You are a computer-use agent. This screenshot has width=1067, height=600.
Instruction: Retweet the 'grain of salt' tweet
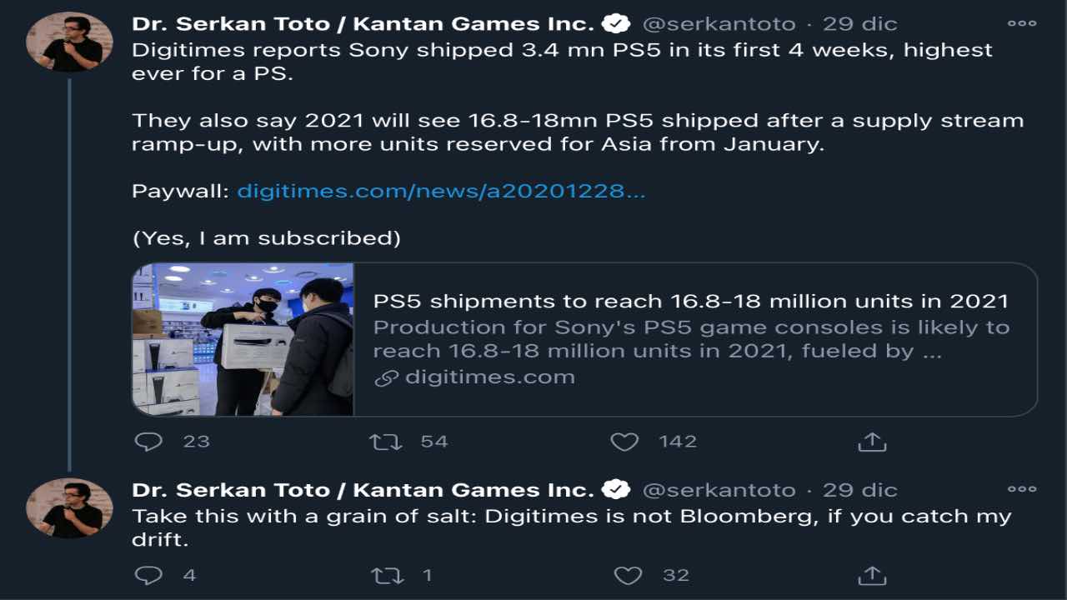coord(386,575)
